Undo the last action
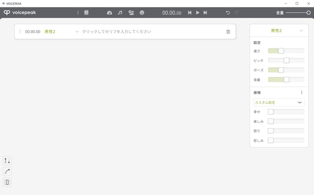This screenshot has width=314, height=195. tap(228, 13)
